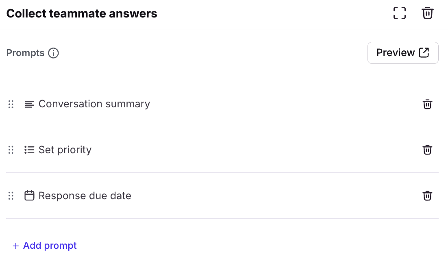Image resolution: width=448 pixels, height=261 pixels.
Task: Click drag handle for Conversation summary
Action: click(x=11, y=104)
